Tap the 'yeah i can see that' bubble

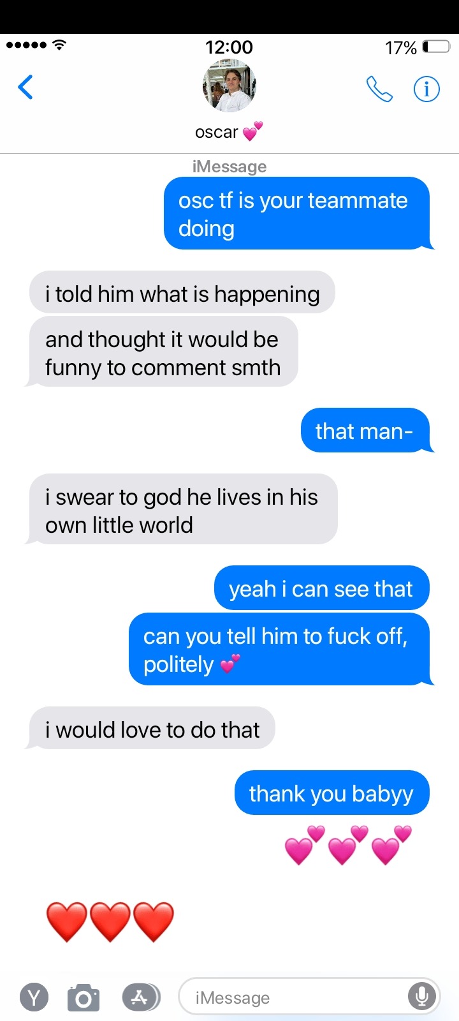pos(321,588)
